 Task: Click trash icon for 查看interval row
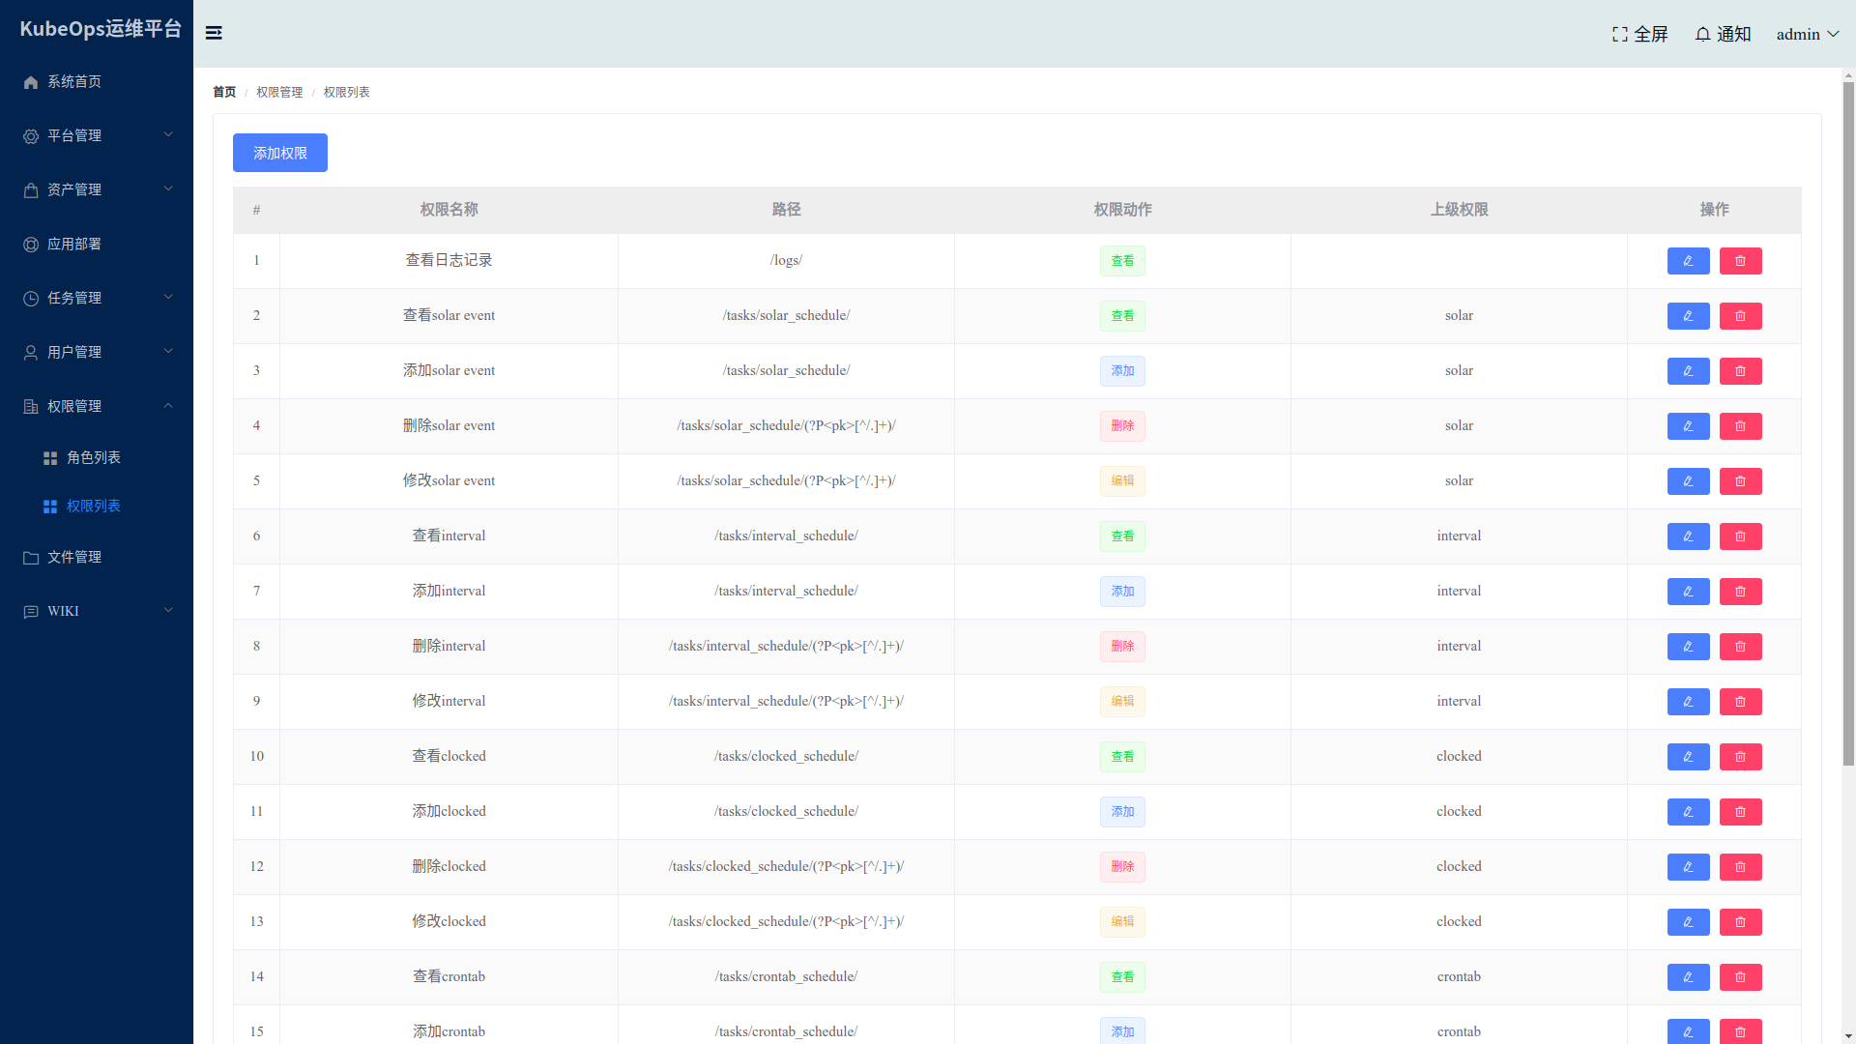point(1740,536)
